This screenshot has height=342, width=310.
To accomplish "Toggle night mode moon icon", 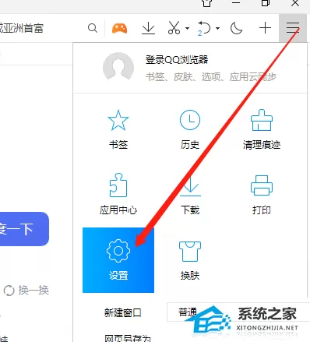I will click(236, 28).
